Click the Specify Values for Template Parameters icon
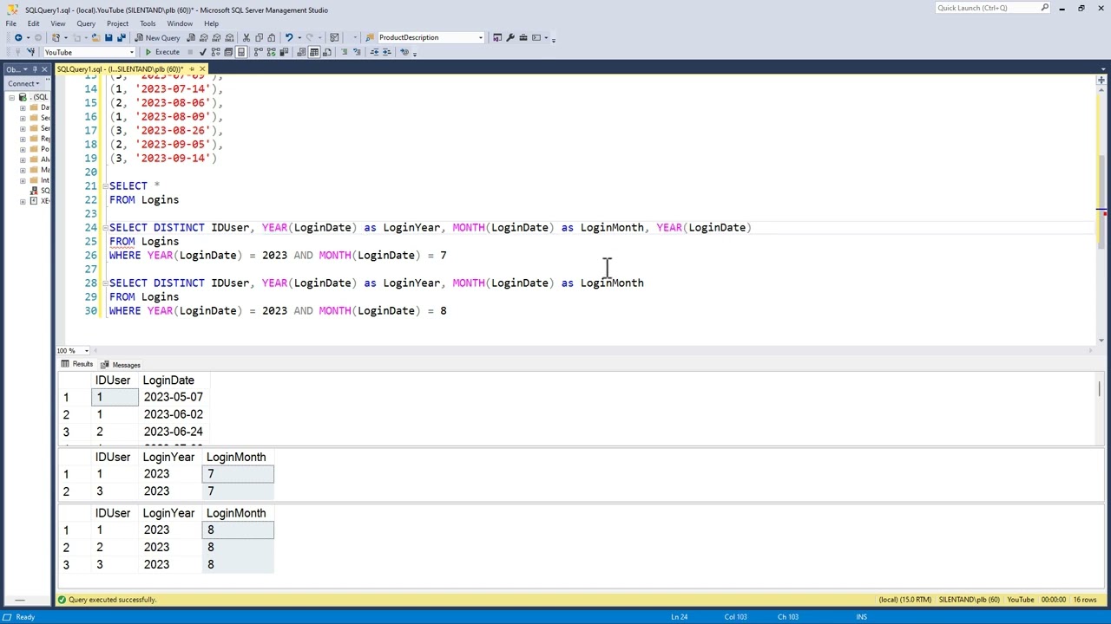1111x624 pixels. pos(404,52)
